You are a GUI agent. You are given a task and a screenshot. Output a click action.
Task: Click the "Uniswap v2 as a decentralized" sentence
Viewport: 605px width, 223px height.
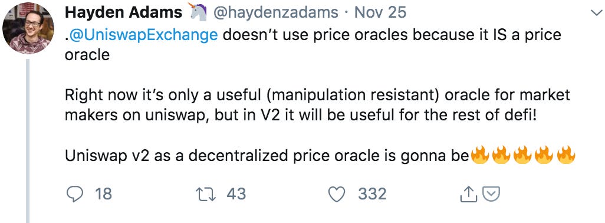(x=266, y=156)
